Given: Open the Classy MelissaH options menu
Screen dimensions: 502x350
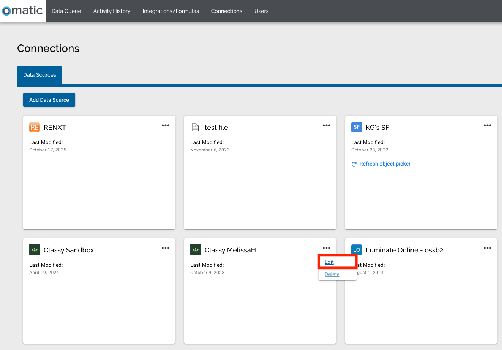Looking at the screenshot, I should [x=327, y=248].
